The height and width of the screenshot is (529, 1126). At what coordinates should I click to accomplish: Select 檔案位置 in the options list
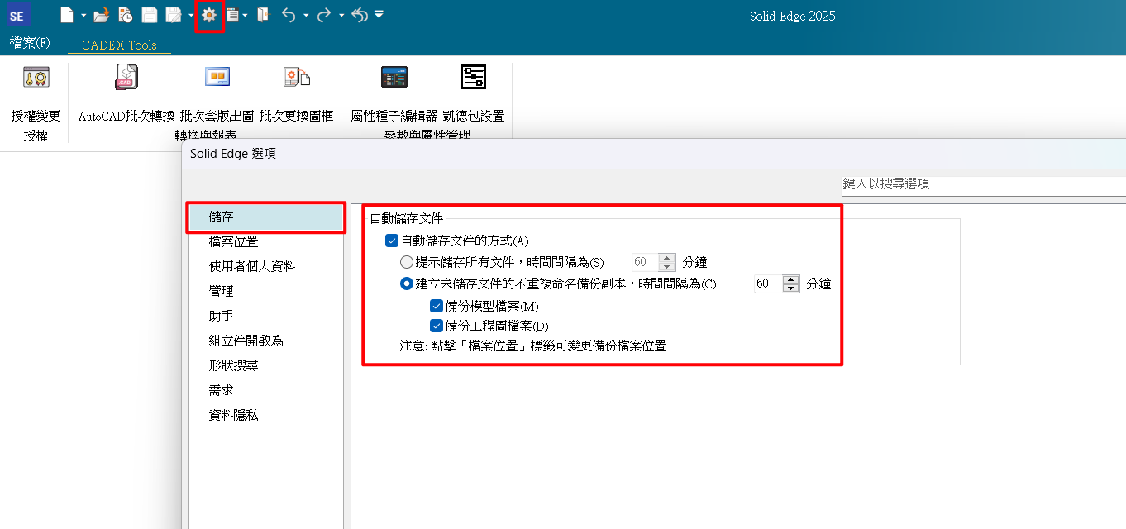pos(233,241)
